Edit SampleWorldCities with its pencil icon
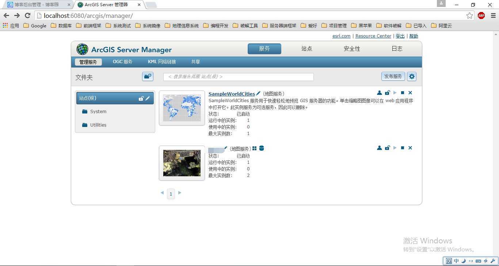This screenshot has width=499, height=266. [258, 93]
